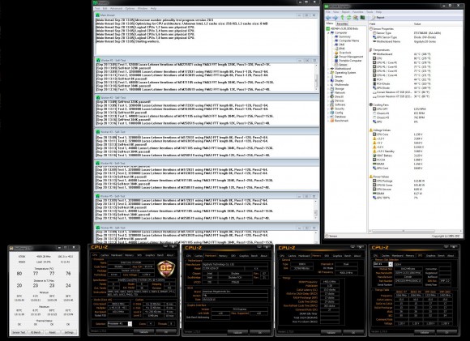Click the Multimedia icon in AIDA64 tree
The image size is (470, 341).
332,84
